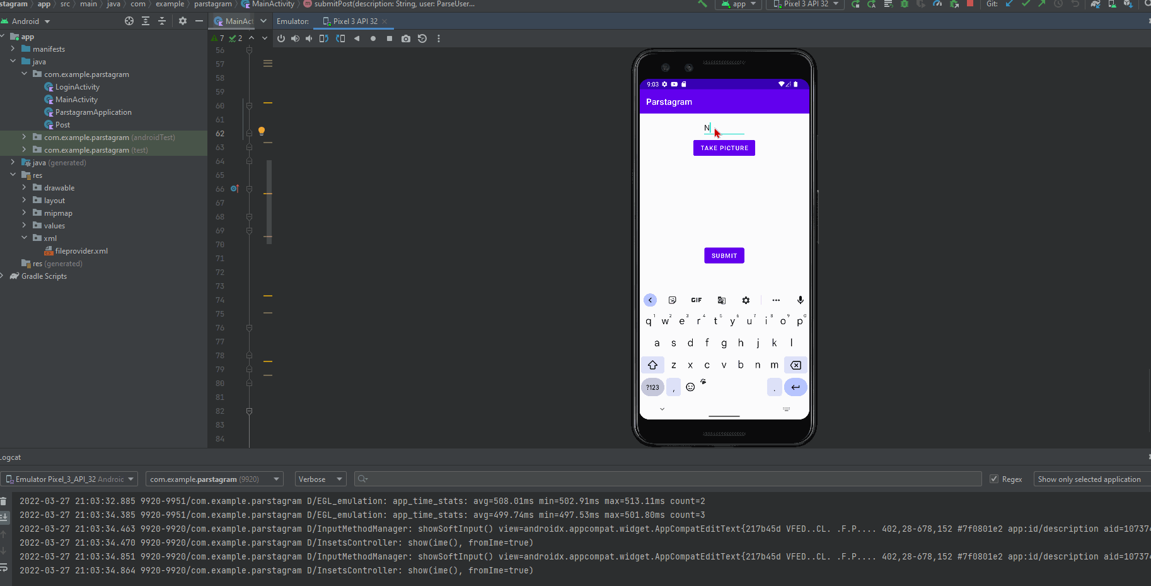Click the red Stop app square

(x=970, y=3)
